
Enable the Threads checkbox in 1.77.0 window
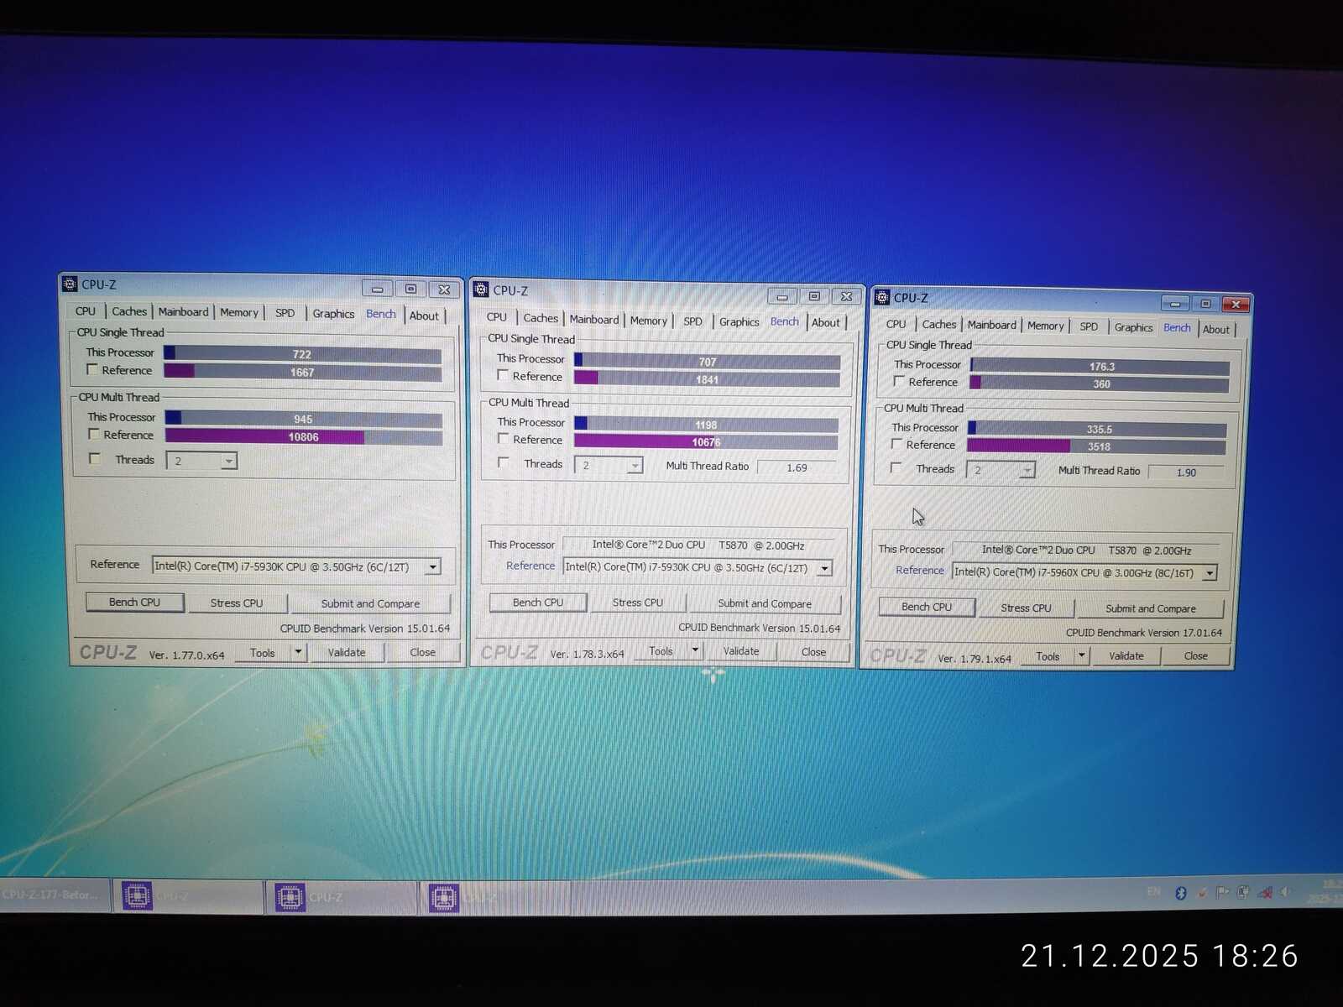(x=95, y=458)
